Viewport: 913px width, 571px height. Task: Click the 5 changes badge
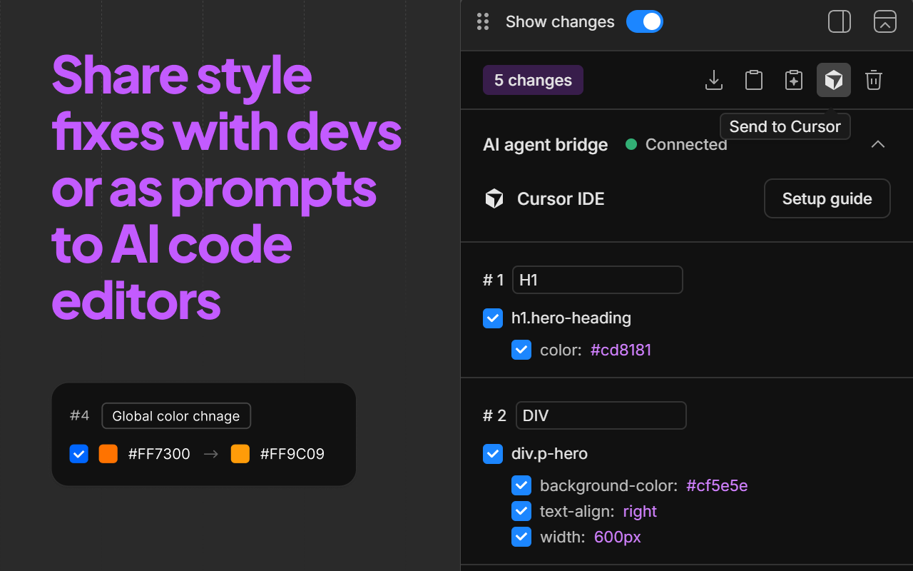(533, 80)
